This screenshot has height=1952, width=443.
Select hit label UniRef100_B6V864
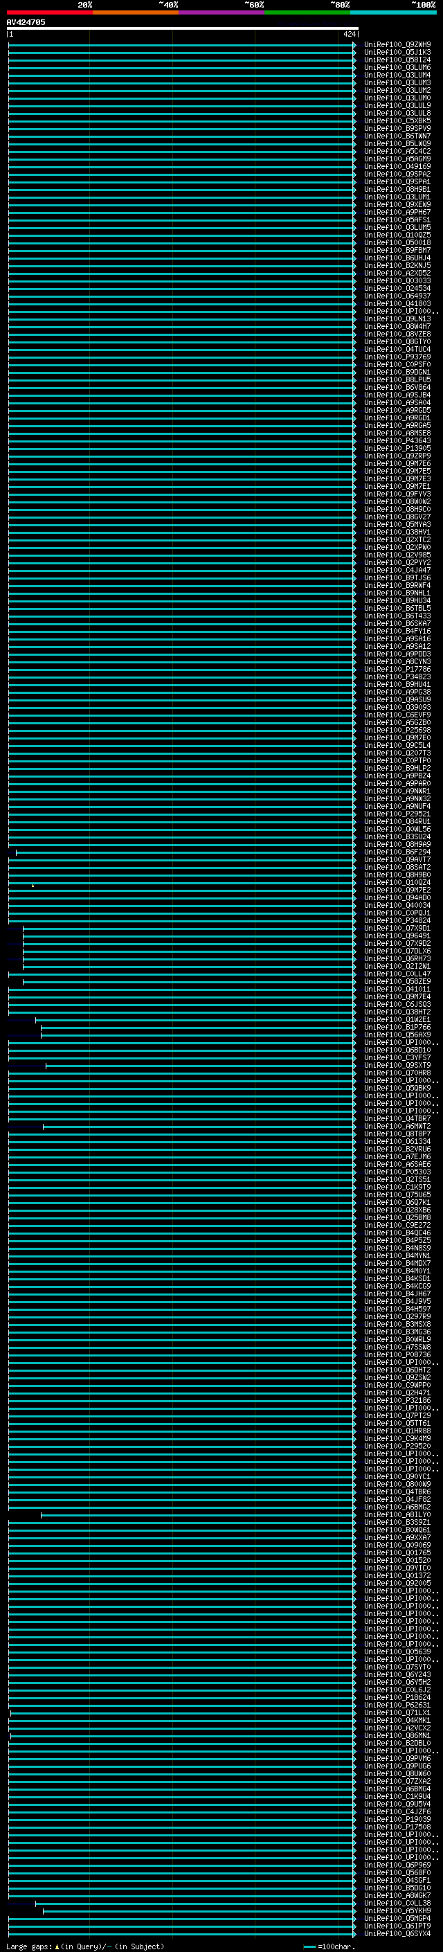(397, 387)
